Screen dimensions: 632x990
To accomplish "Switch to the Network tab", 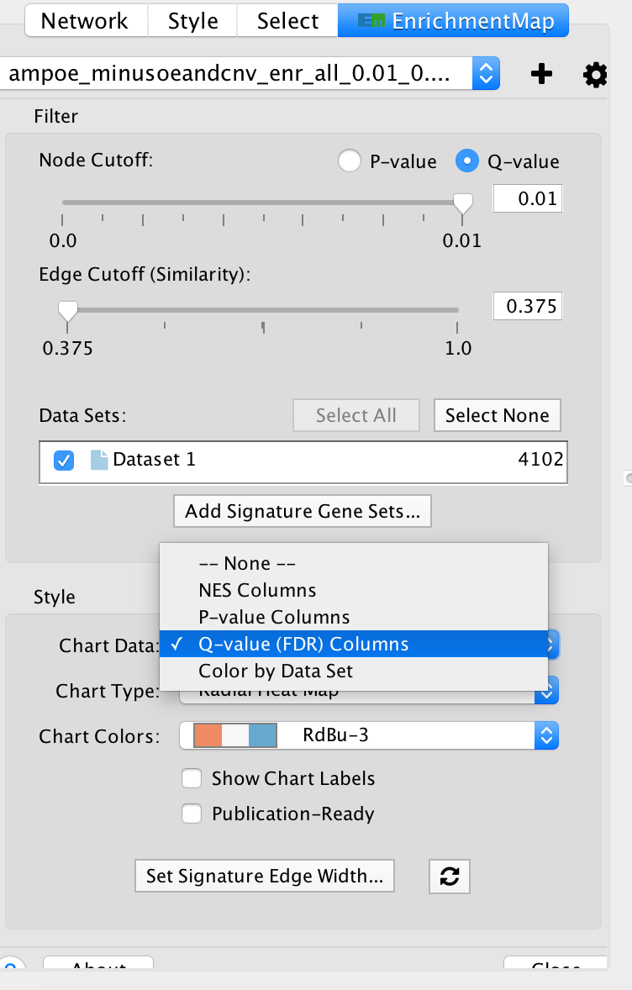I will point(85,20).
